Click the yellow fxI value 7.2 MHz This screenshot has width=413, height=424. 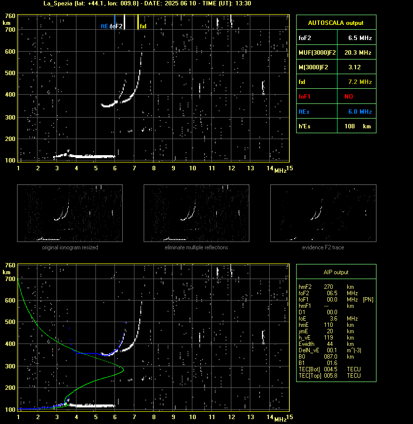pos(360,81)
